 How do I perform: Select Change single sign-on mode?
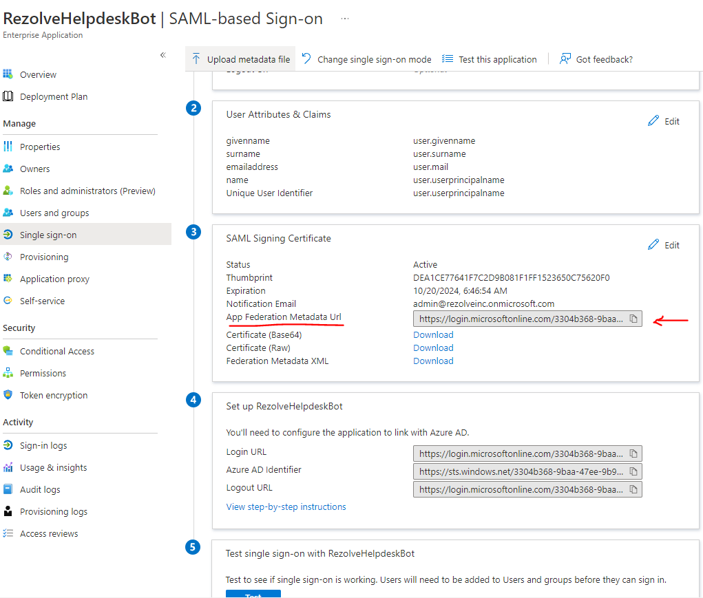[366, 59]
